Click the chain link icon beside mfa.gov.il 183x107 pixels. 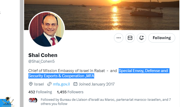click(49, 84)
